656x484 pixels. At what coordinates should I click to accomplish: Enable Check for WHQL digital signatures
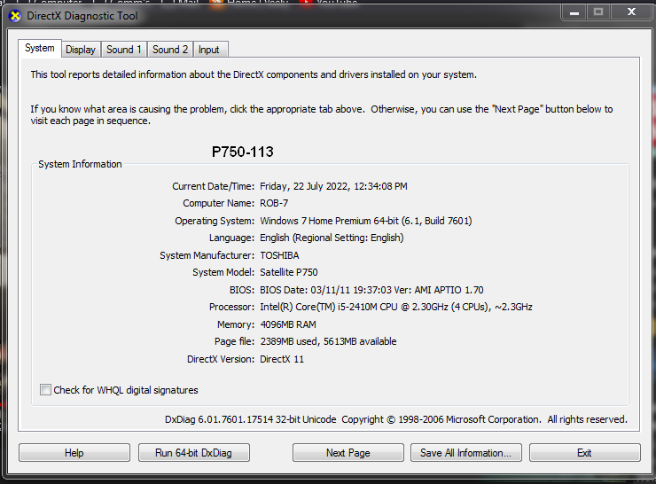[x=45, y=390]
